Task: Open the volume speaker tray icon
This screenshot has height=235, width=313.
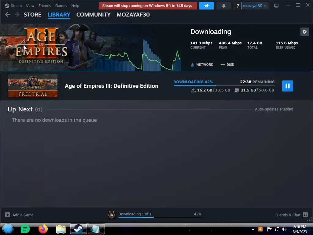Action: pos(284,229)
